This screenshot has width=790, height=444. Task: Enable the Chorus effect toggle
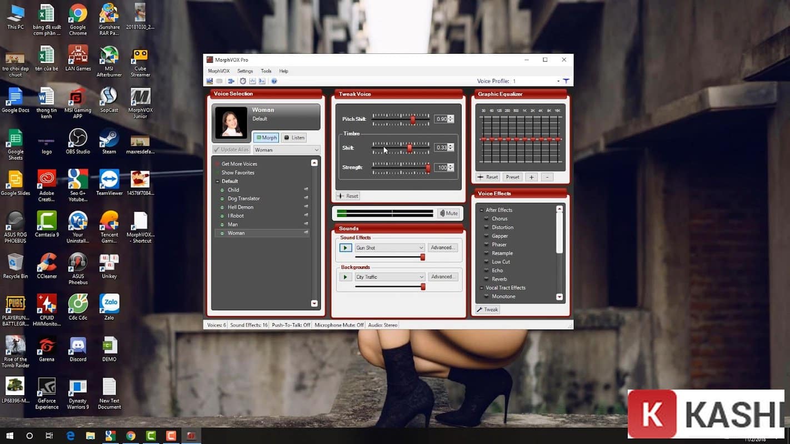(x=486, y=219)
